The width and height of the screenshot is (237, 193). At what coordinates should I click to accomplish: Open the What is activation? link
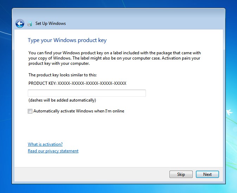coord(45,144)
